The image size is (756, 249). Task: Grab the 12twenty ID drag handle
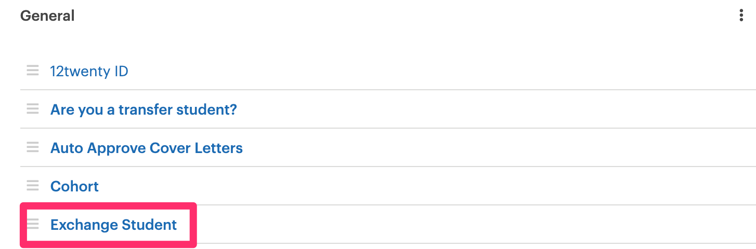click(33, 71)
